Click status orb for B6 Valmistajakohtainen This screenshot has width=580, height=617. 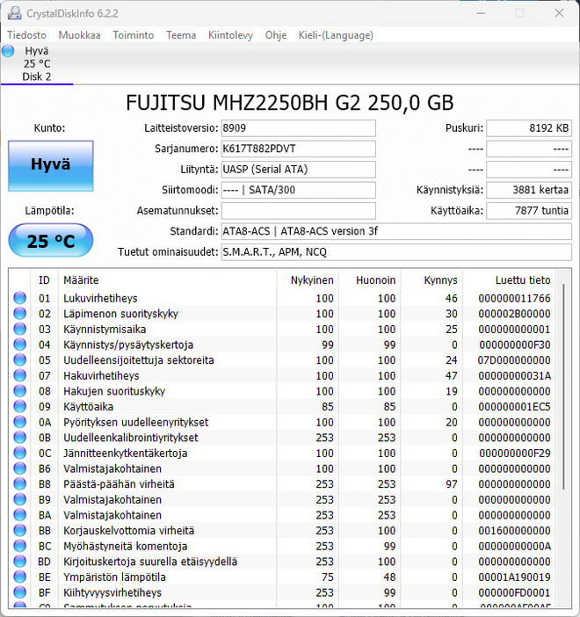coord(19,468)
